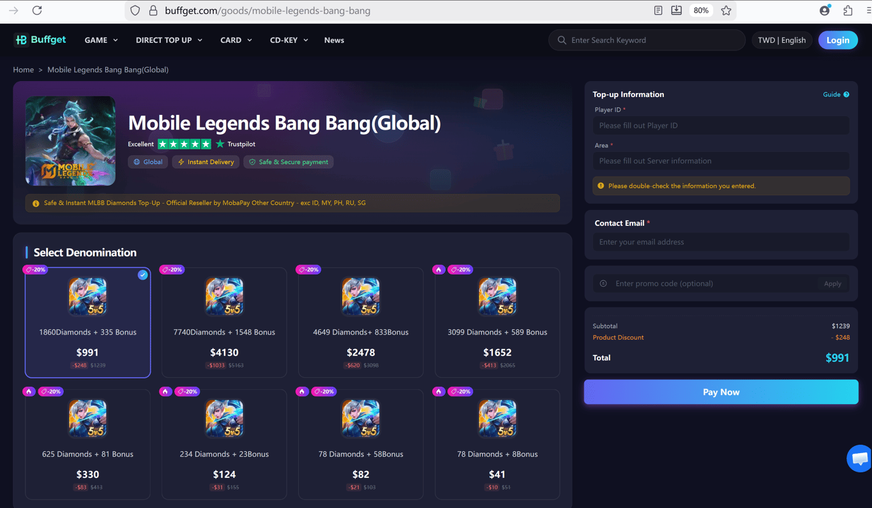This screenshot has width=872, height=508.
Task: Expand the CD-KEY dropdown menu
Action: click(289, 40)
